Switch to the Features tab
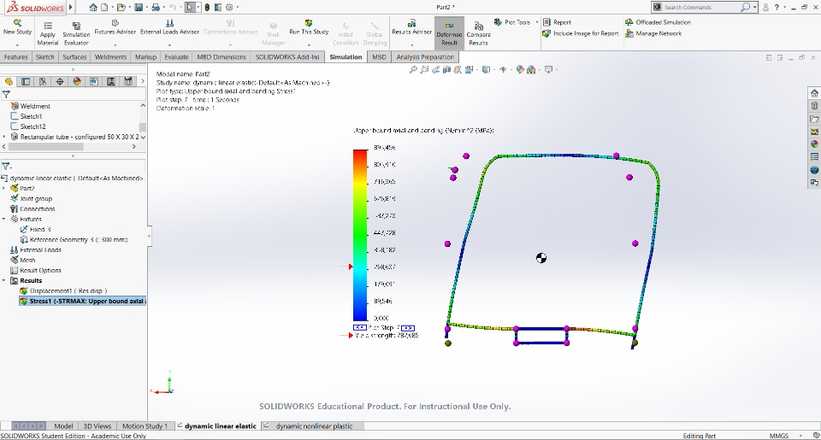The image size is (821, 440). pyautogui.click(x=15, y=57)
